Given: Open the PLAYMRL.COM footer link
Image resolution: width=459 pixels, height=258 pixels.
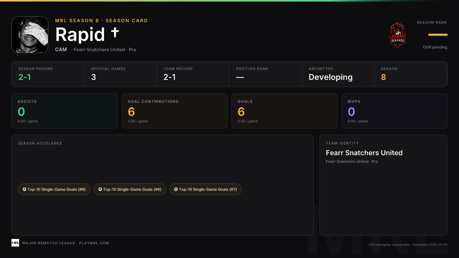Looking at the screenshot, I should coord(94,243).
